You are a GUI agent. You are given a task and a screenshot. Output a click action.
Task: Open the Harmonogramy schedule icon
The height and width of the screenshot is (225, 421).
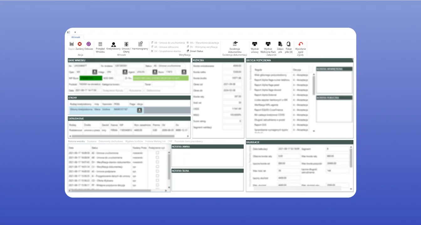(140, 44)
